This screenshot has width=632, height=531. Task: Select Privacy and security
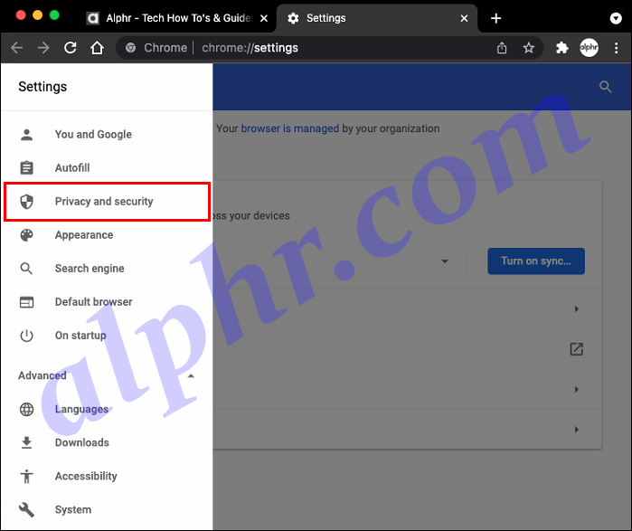tap(107, 201)
